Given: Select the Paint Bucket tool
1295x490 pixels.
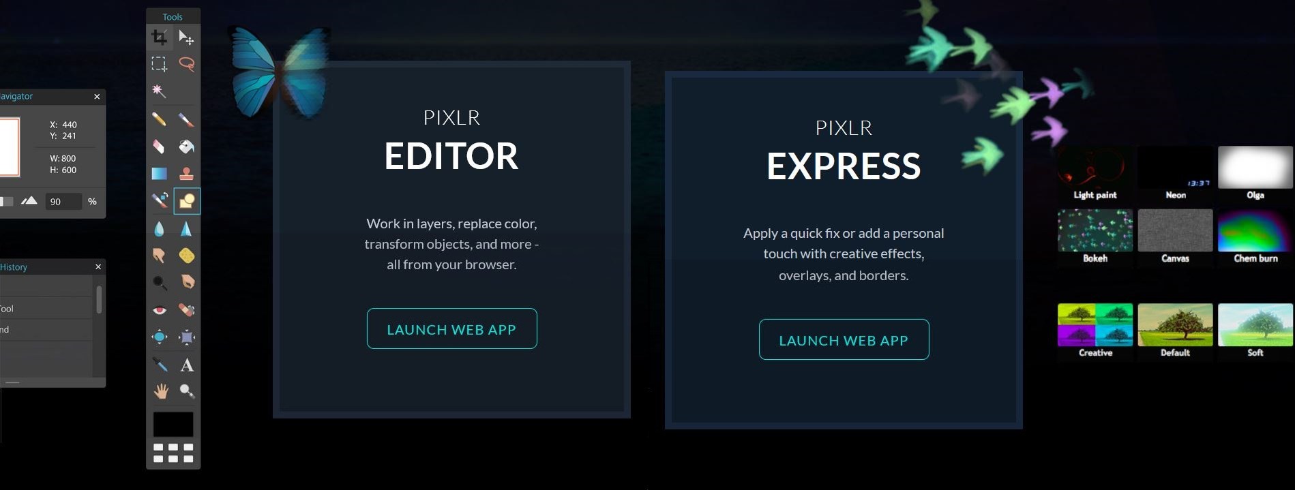Looking at the screenshot, I should [x=186, y=147].
